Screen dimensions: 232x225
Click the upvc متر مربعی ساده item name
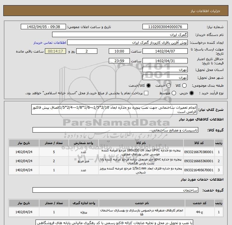(x=141, y=161)
